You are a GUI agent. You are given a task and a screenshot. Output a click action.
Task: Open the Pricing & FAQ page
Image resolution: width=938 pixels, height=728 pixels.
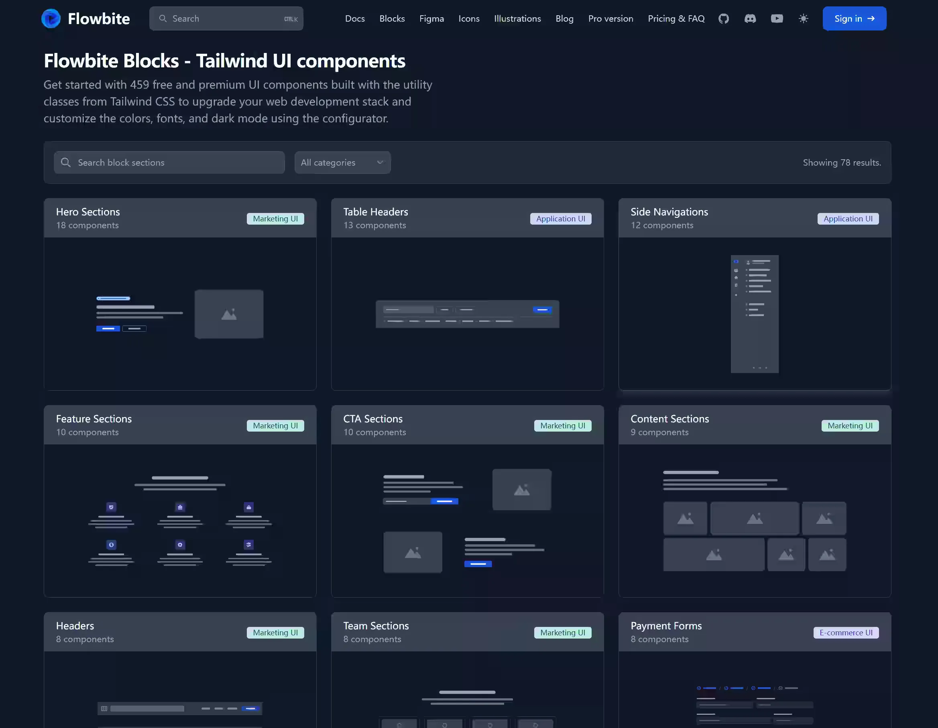pyautogui.click(x=676, y=18)
